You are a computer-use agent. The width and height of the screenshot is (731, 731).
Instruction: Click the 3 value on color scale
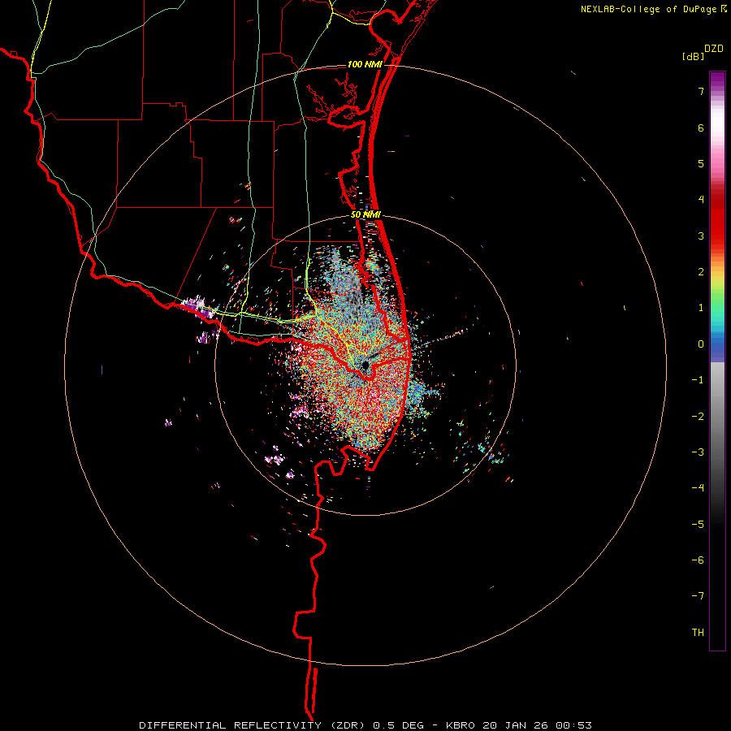click(701, 236)
